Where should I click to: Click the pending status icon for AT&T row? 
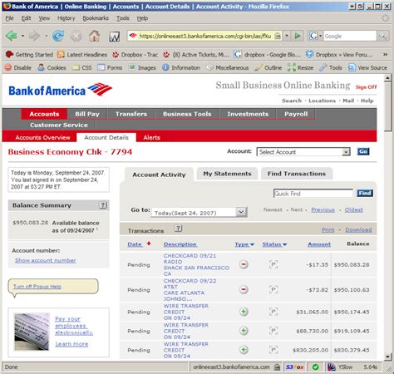click(273, 289)
